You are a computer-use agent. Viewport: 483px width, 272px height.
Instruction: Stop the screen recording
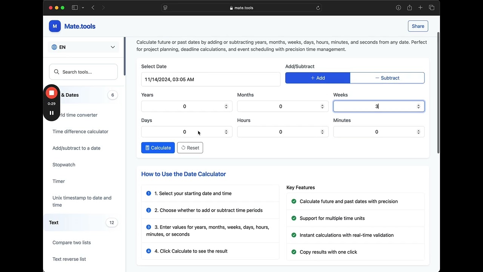(52, 93)
